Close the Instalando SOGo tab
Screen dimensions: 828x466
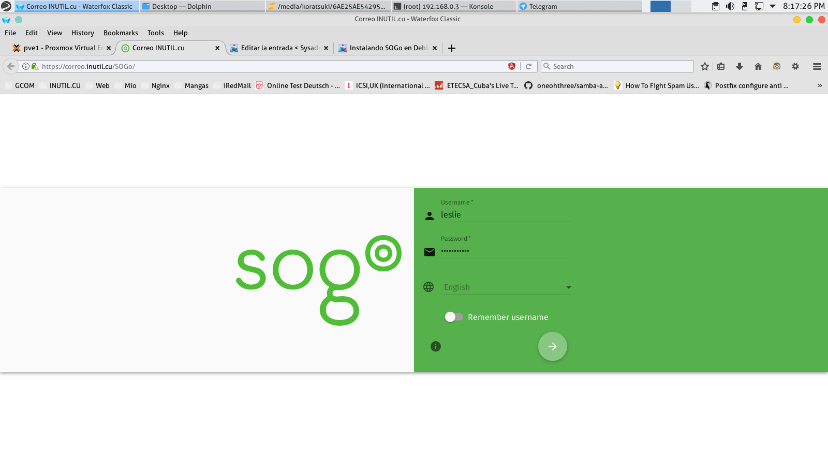point(435,48)
